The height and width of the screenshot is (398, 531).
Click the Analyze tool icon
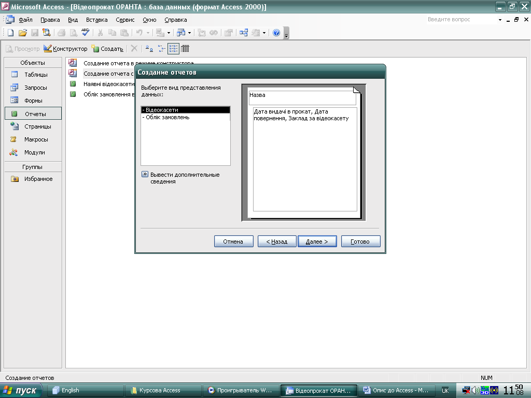pyautogui.click(x=181, y=33)
